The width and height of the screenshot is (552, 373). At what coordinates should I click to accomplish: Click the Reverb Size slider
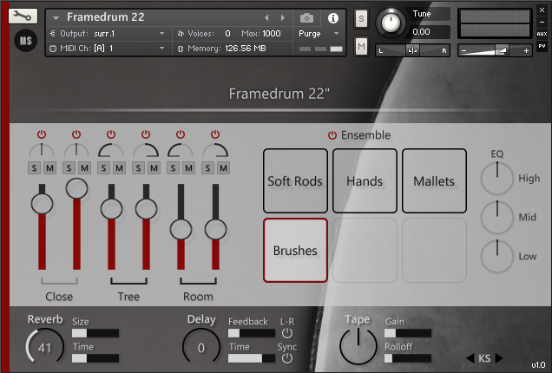click(95, 333)
